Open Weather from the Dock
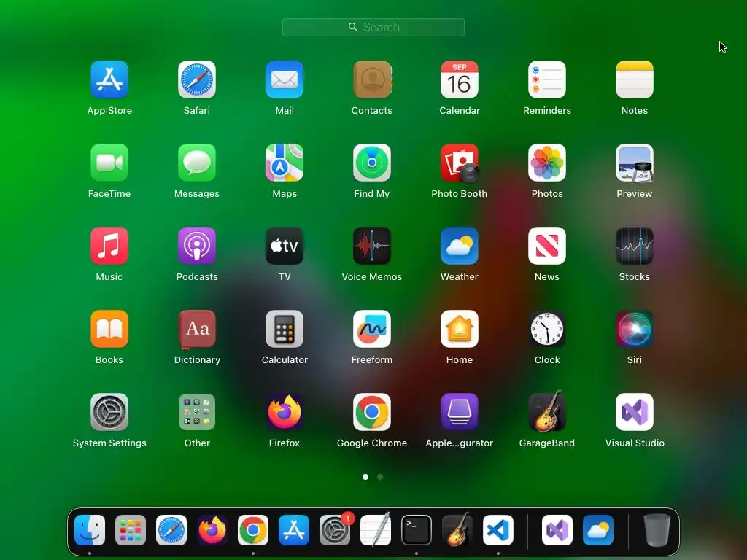 (x=598, y=530)
